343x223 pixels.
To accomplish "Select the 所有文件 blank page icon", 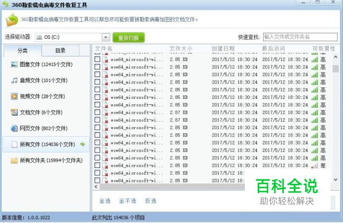I will point(14,145).
